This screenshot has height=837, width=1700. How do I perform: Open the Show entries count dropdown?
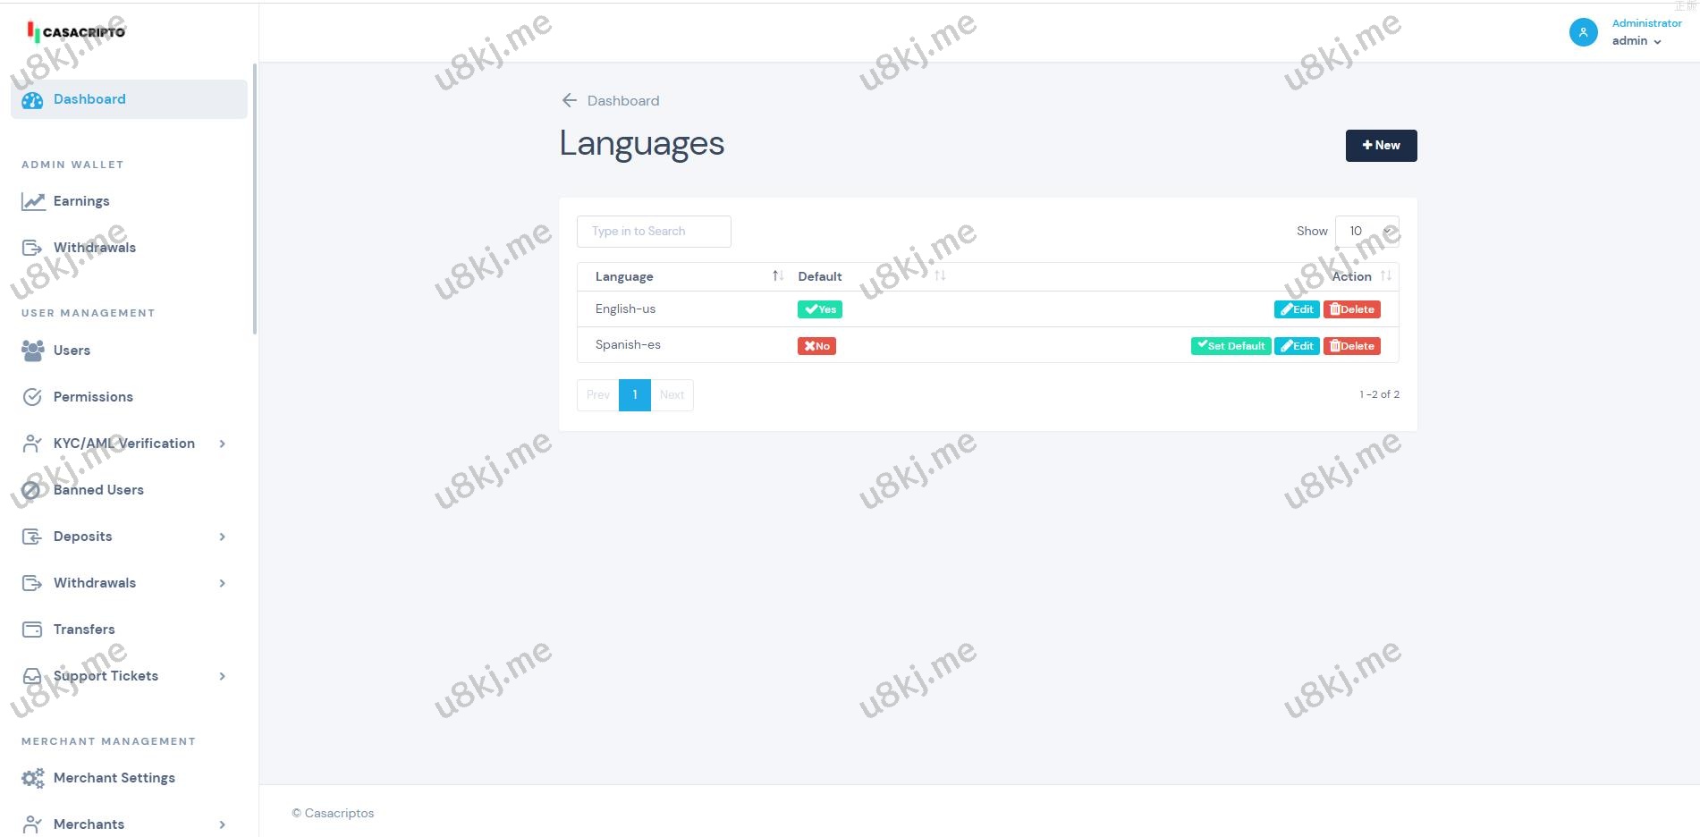coord(1366,231)
